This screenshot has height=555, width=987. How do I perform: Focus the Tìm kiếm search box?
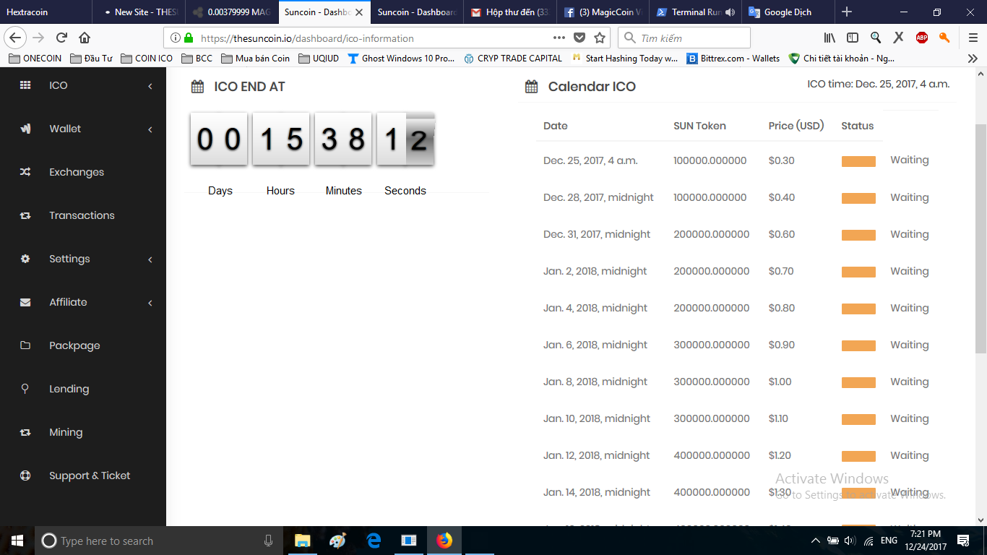[684, 38]
